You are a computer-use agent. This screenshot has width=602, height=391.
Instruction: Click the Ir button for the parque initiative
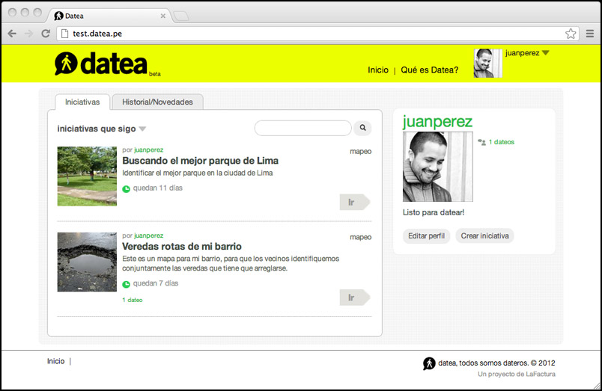[x=355, y=202]
